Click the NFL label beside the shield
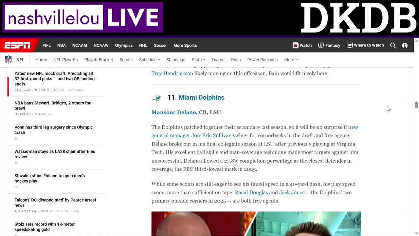Viewport: 419px width, 236px height. [x=20, y=60]
